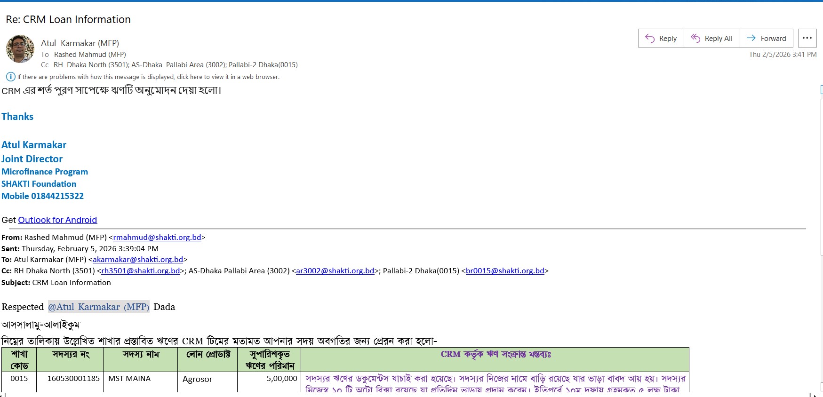Click rmahmud@shakti.org.bd email link

[x=157, y=238]
